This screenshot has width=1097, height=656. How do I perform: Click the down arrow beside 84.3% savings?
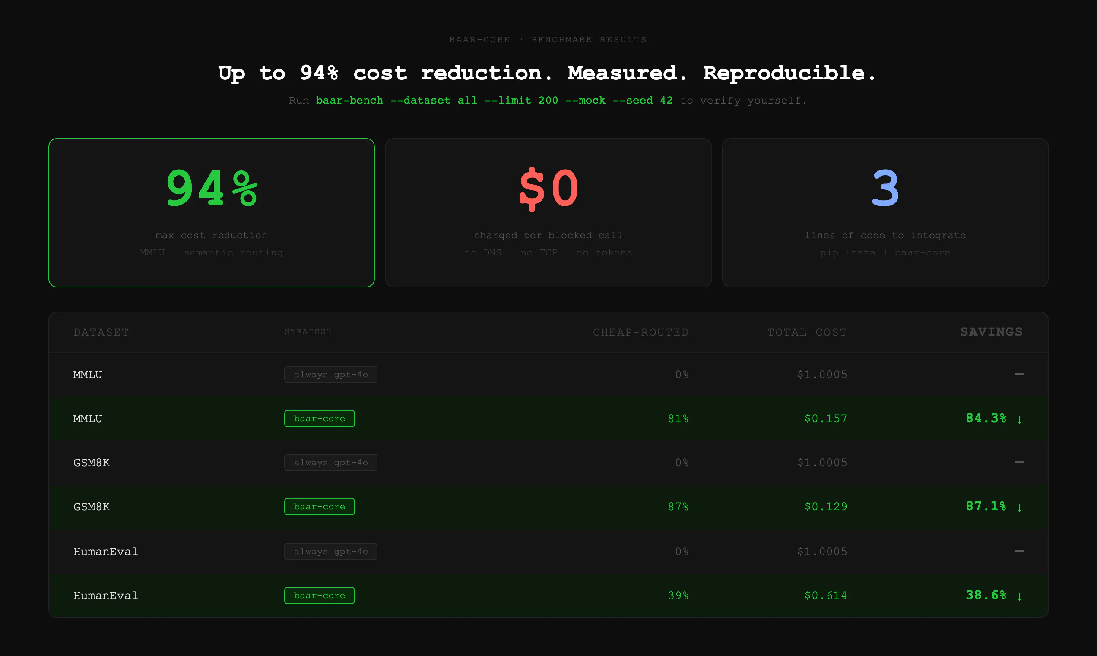pyautogui.click(x=1019, y=419)
